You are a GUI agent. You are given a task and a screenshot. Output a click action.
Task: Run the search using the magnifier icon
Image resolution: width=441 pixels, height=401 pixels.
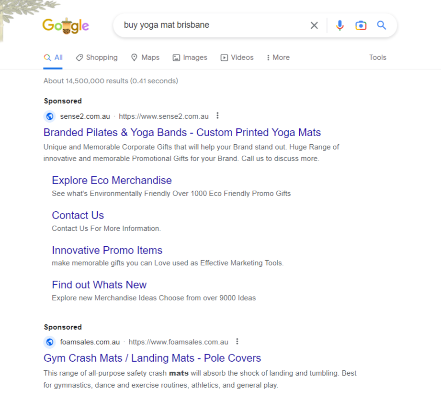(x=382, y=25)
